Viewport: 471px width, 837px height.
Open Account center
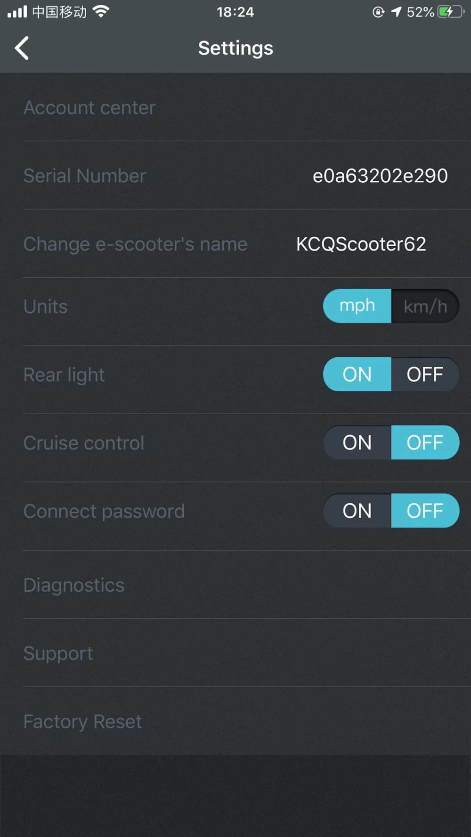pos(89,108)
